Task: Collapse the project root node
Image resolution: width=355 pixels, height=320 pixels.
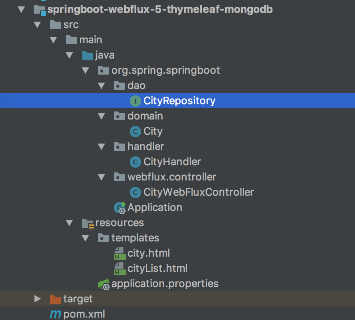Action: pyautogui.click(x=21, y=9)
